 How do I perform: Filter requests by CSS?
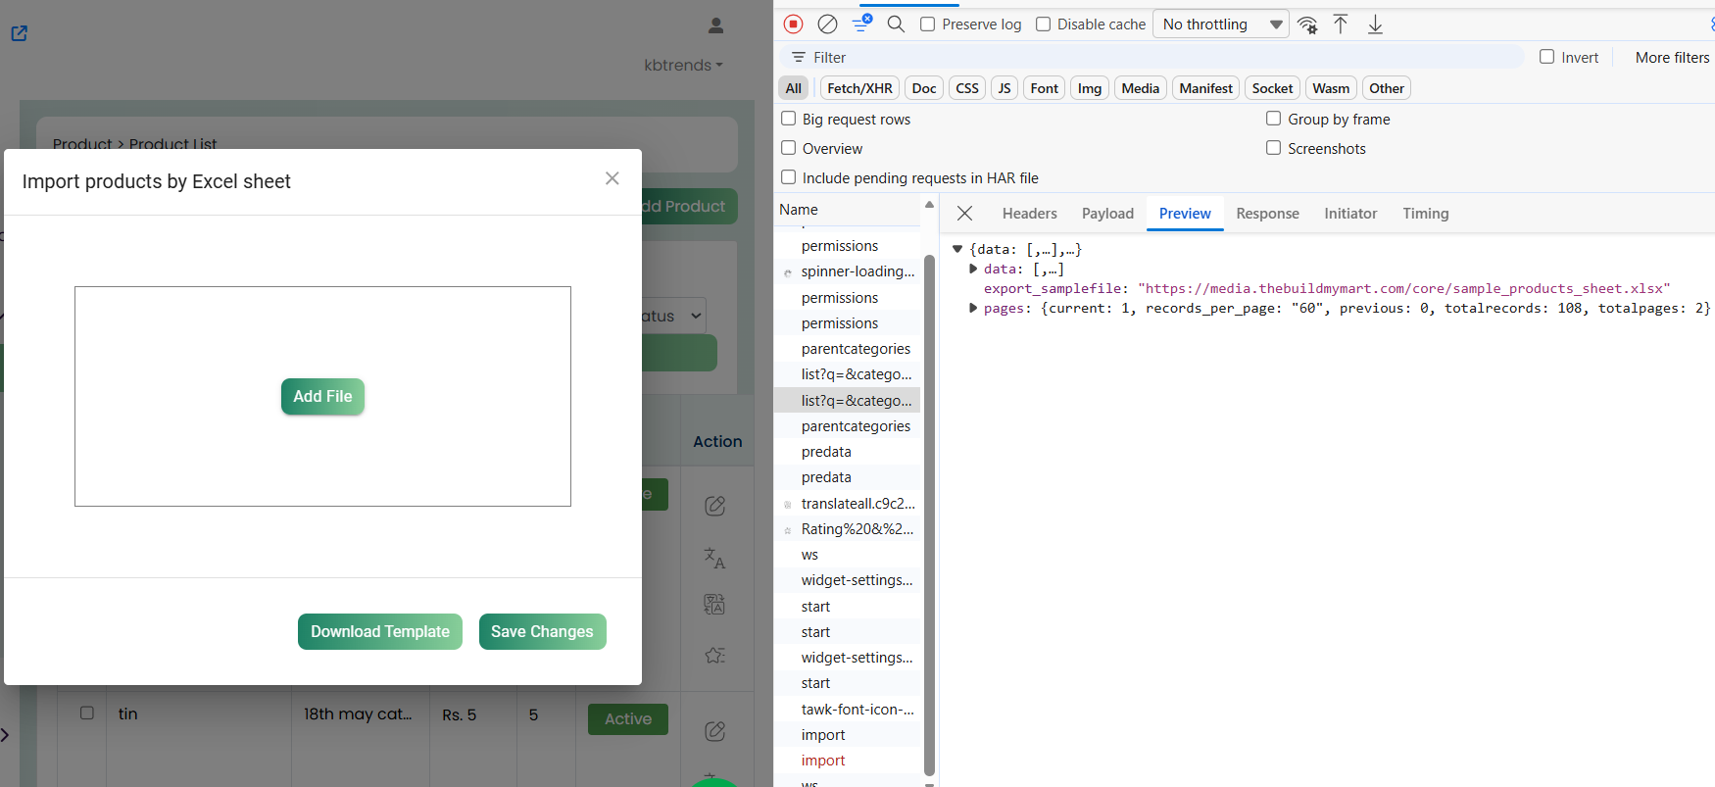(x=967, y=88)
